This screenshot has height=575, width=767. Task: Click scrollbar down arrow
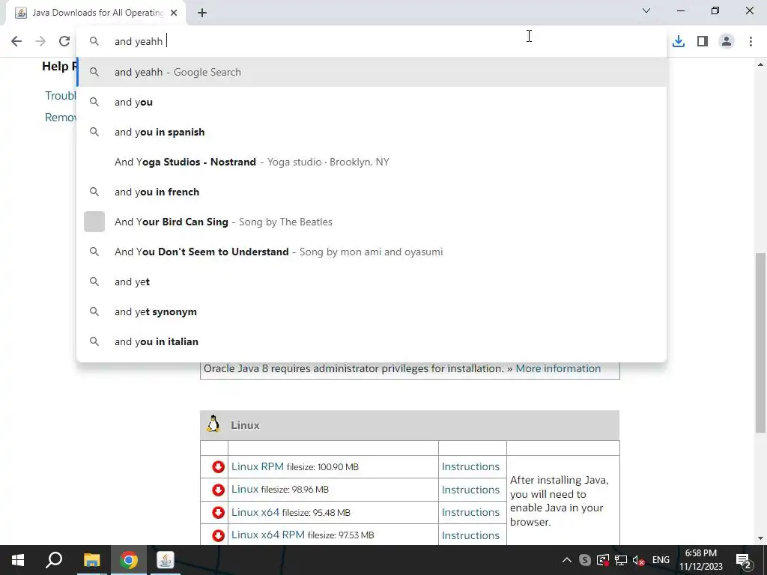[x=760, y=538]
